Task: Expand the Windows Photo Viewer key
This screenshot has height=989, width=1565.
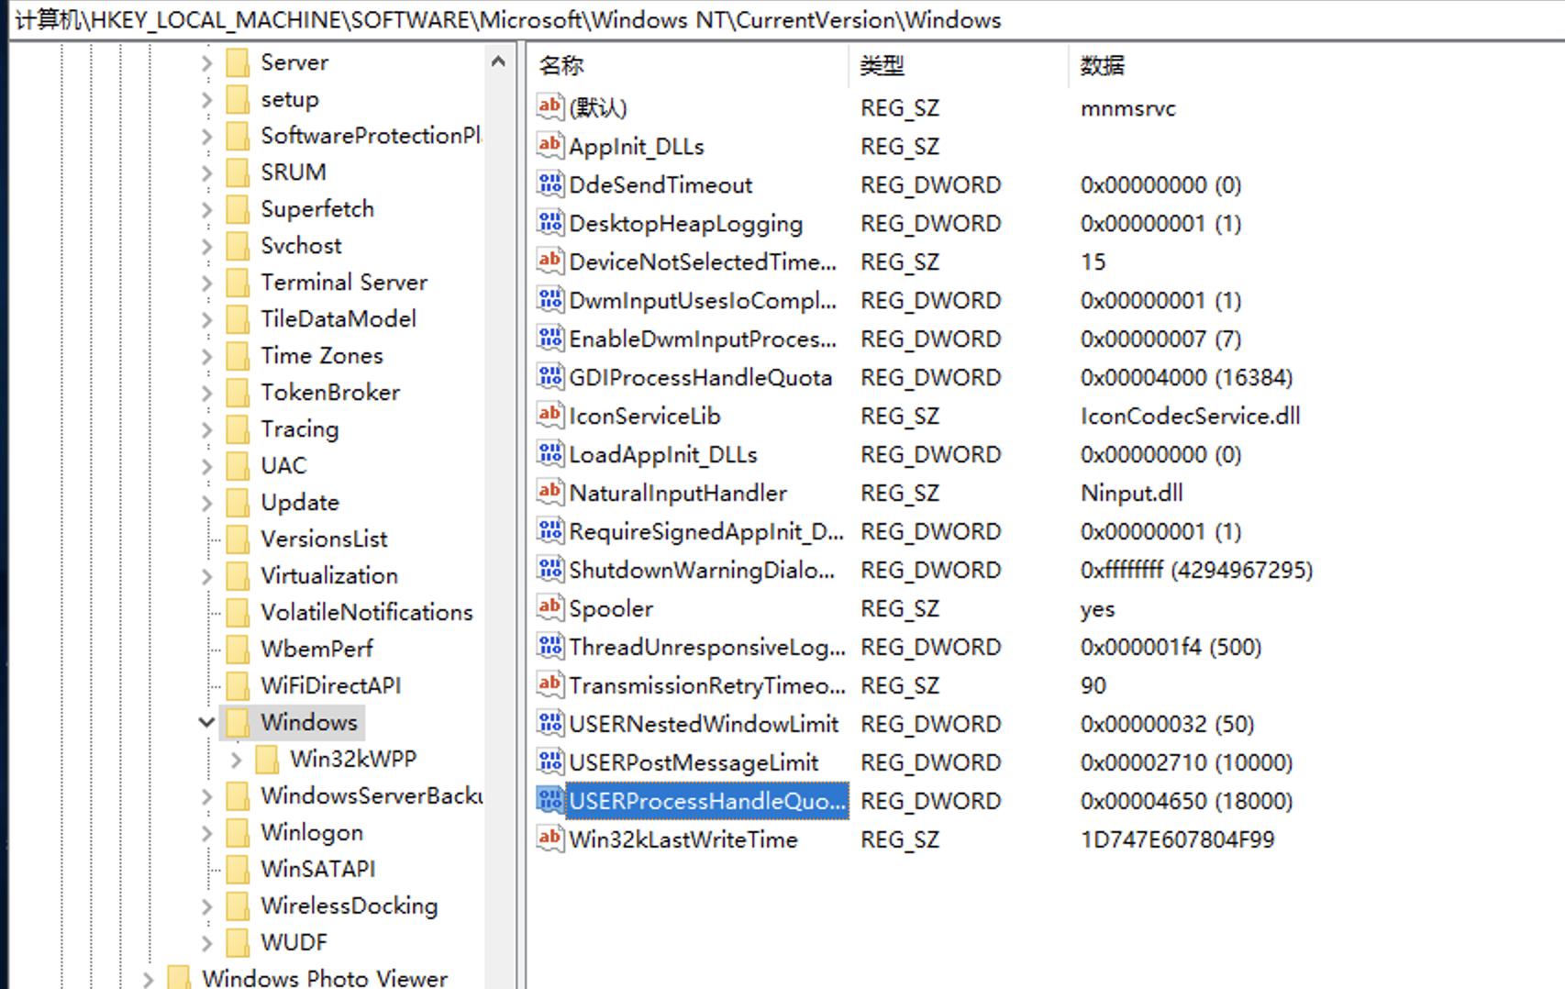Action: (x=148, y=979)
